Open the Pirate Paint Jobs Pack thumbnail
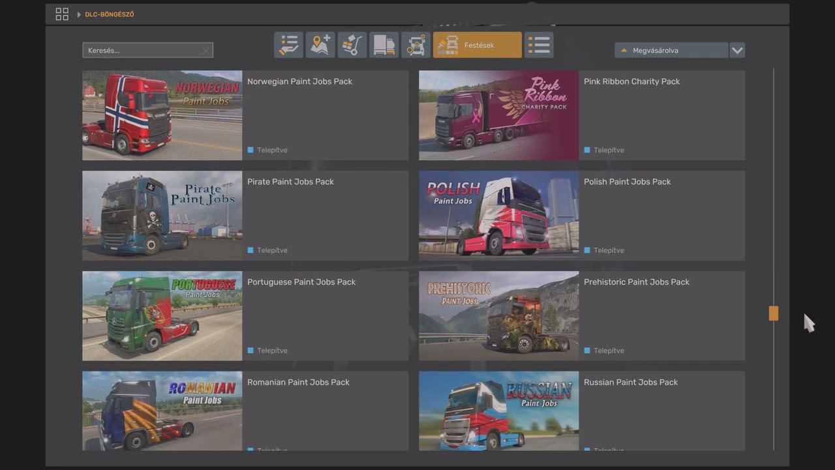This screenshot has width=835, height=470. [x=162, y=216]
